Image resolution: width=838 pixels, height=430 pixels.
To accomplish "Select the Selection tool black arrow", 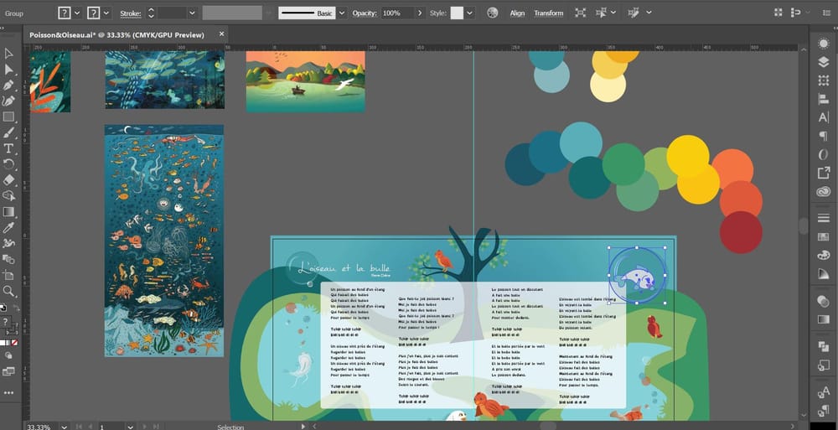I will pyautogui.click(x=8, y=54).
